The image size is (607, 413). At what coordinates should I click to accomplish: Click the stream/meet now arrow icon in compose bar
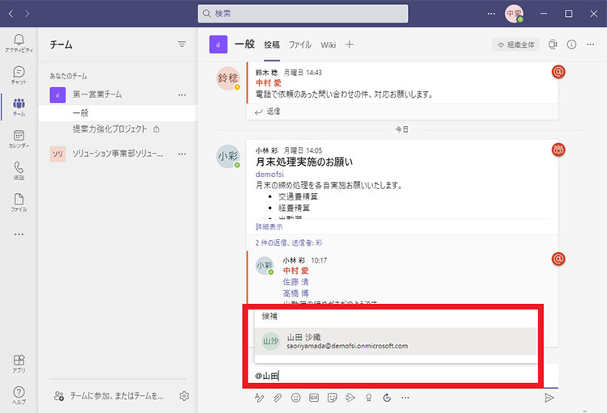[x=350, y=398]
